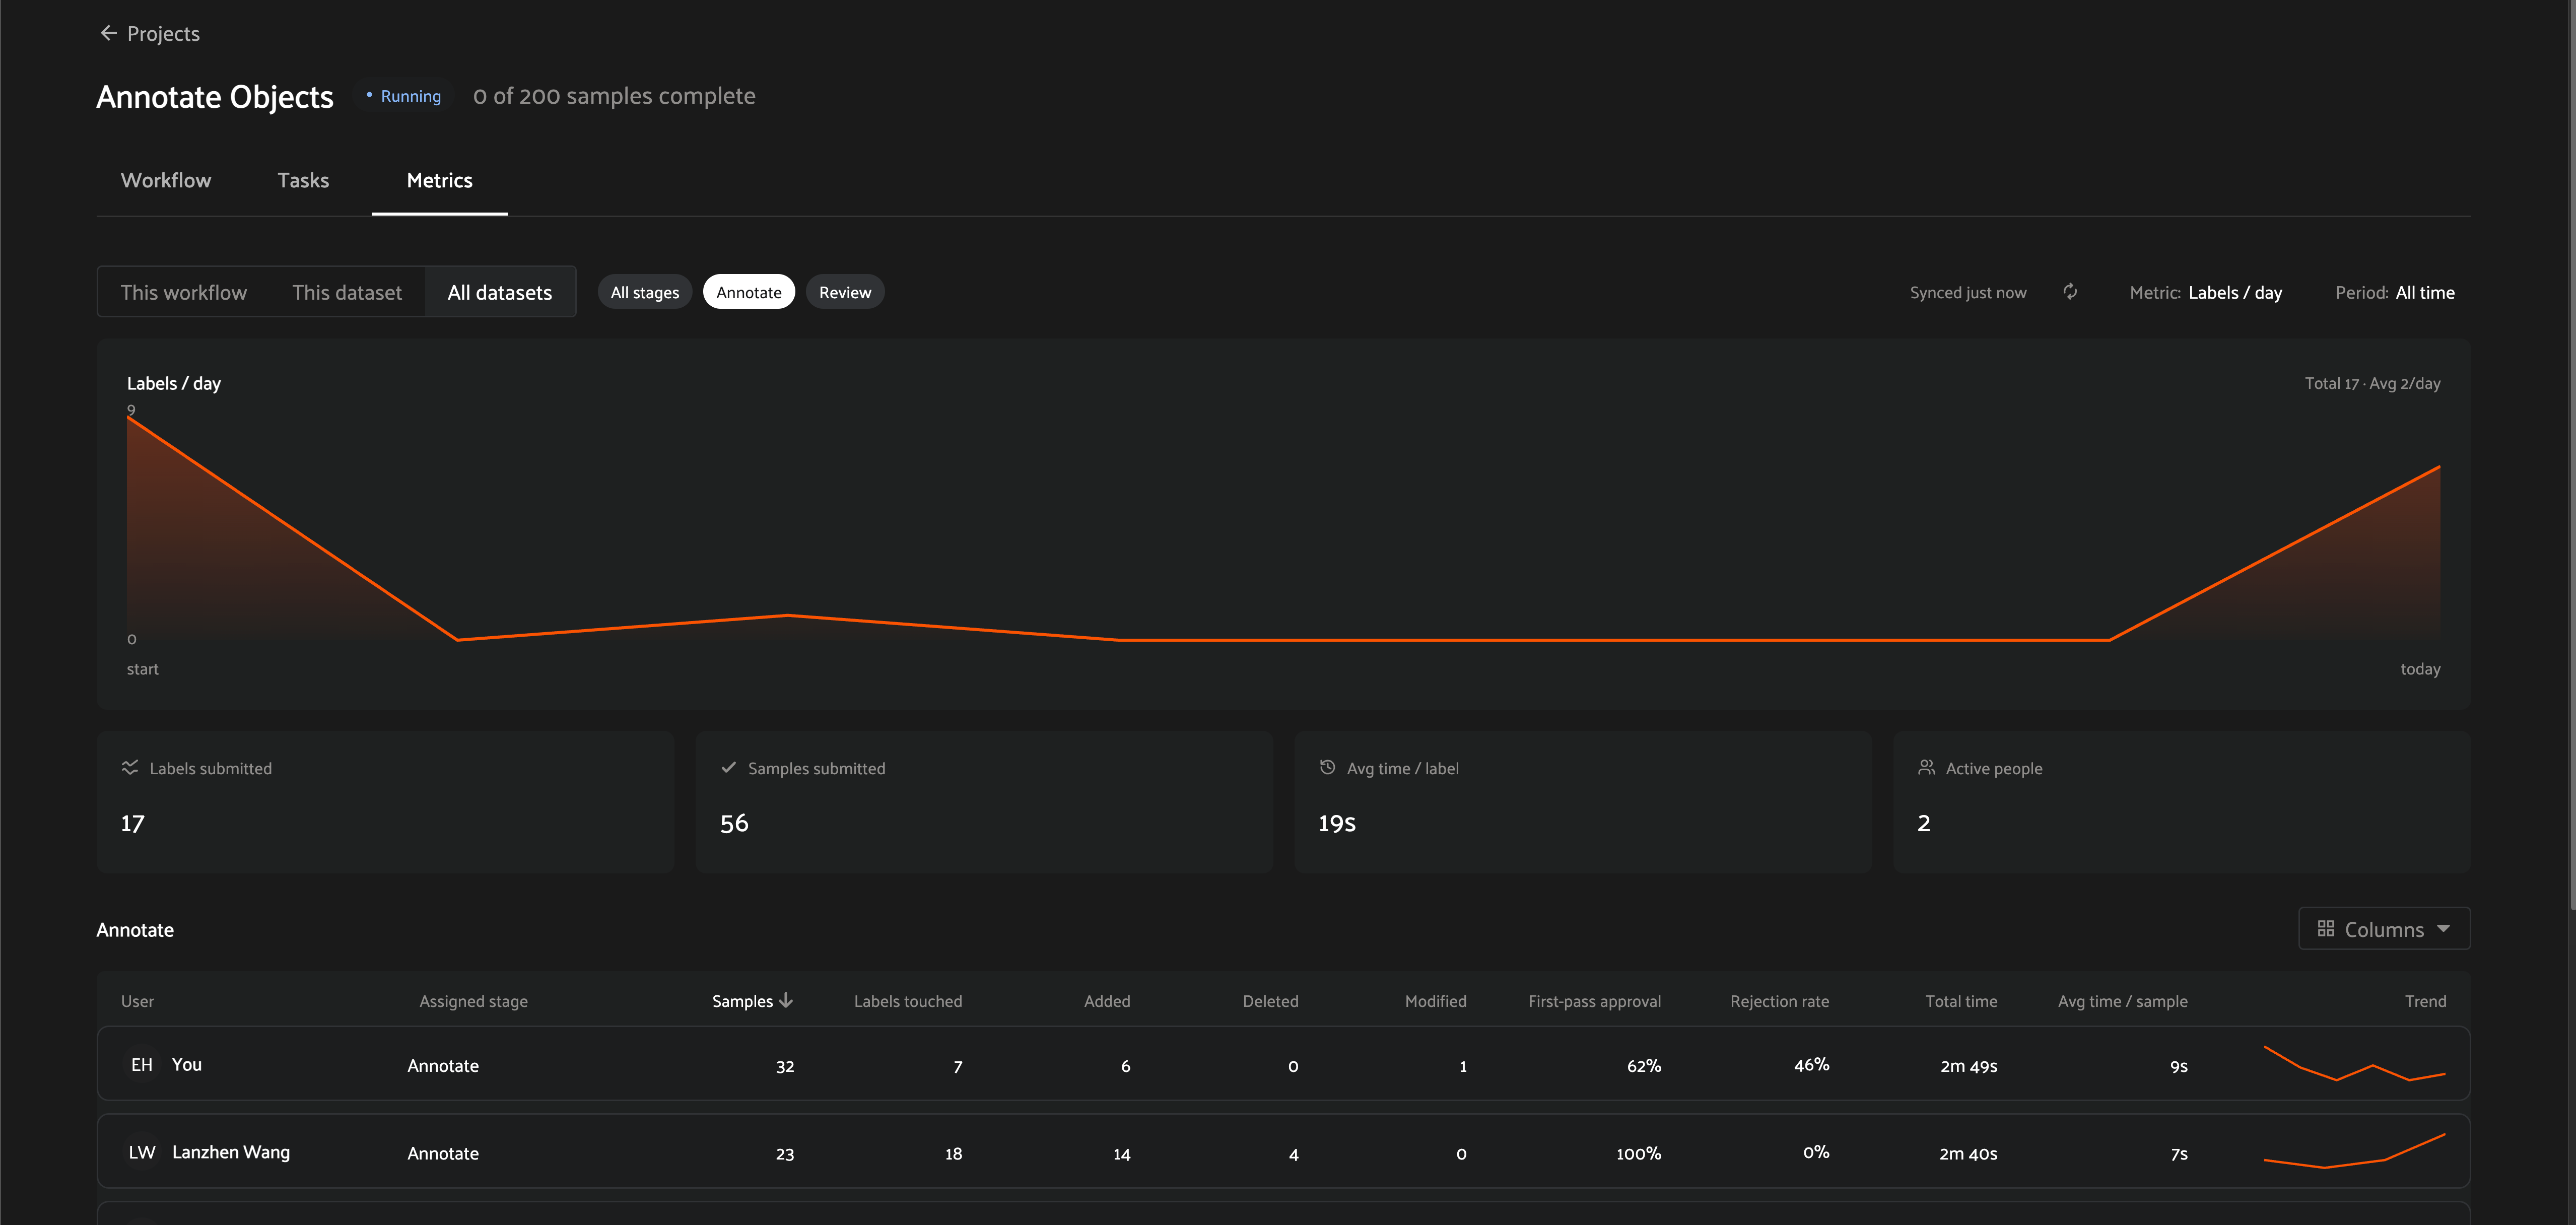Viewport: 2576px width, 1225px height.
Task: Click the Running status badge
Action: click(x=404, y=96)
